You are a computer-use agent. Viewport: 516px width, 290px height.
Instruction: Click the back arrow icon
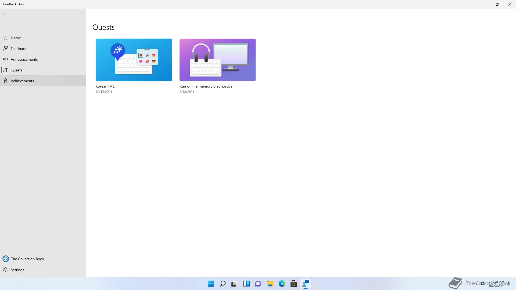click(x=5, y=14)
